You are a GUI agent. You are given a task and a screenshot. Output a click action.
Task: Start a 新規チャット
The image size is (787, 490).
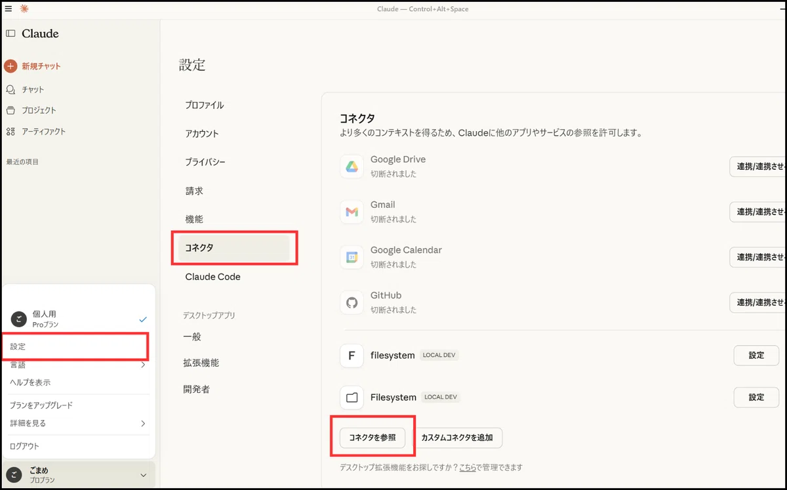pos(41,66)
